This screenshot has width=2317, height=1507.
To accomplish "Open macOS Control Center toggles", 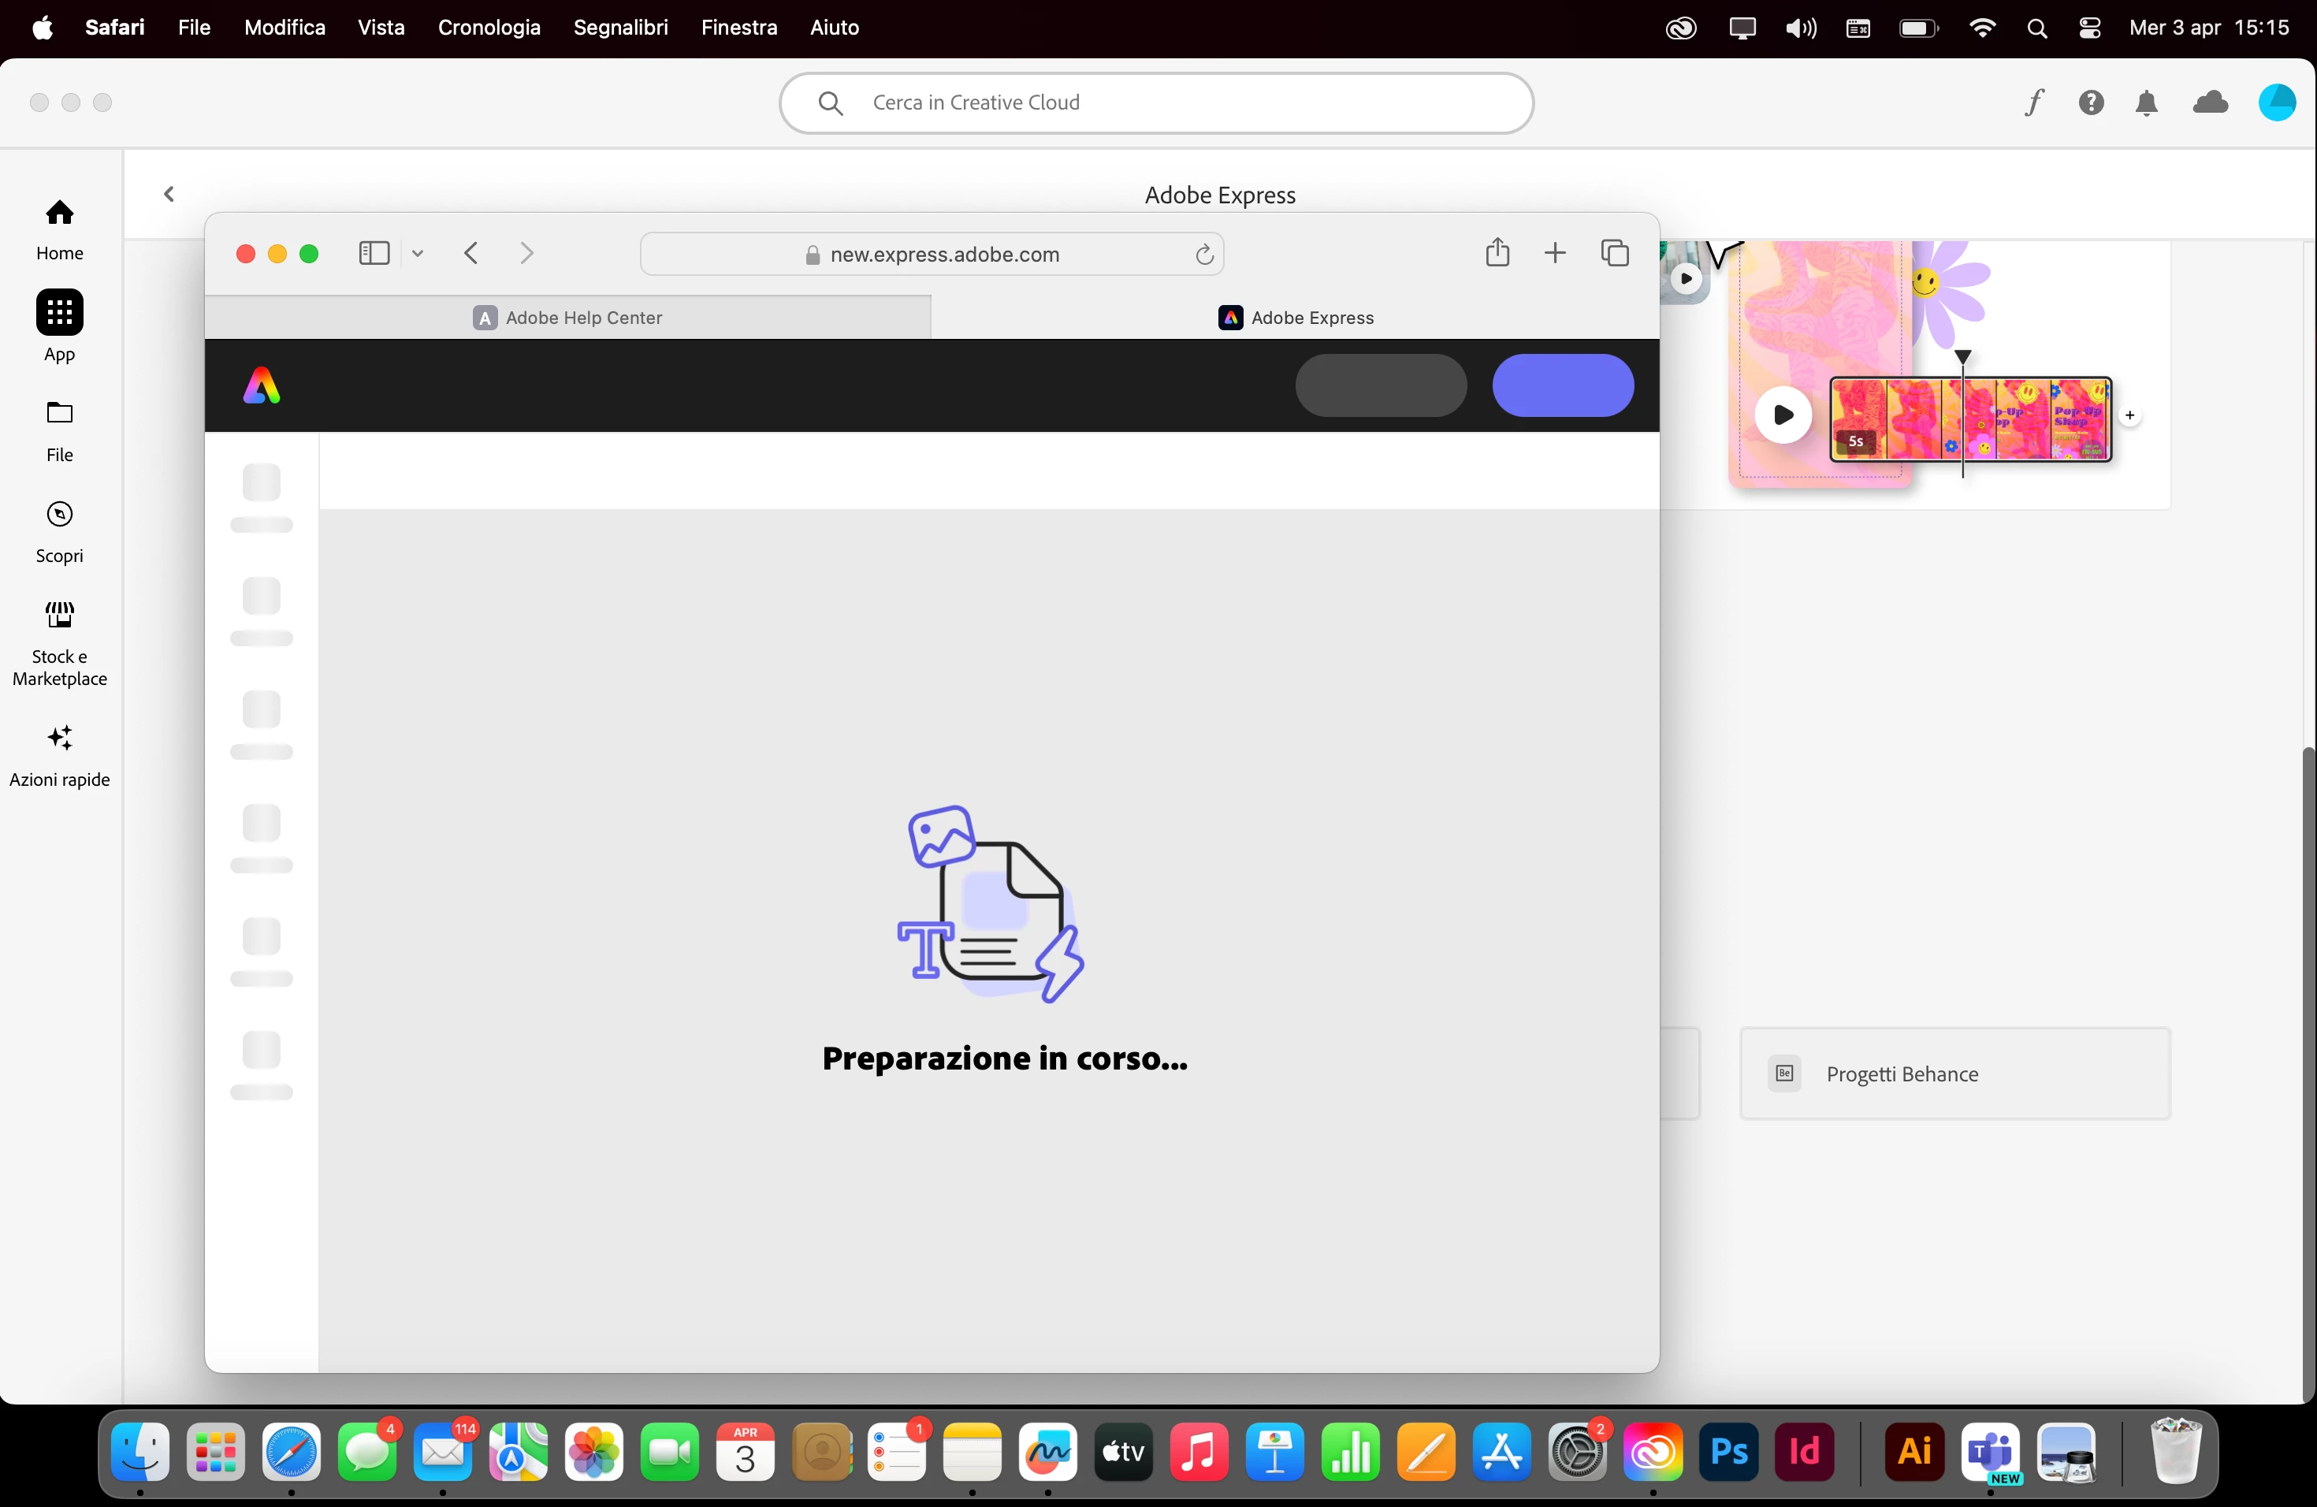I will (x=2089, y=28).
